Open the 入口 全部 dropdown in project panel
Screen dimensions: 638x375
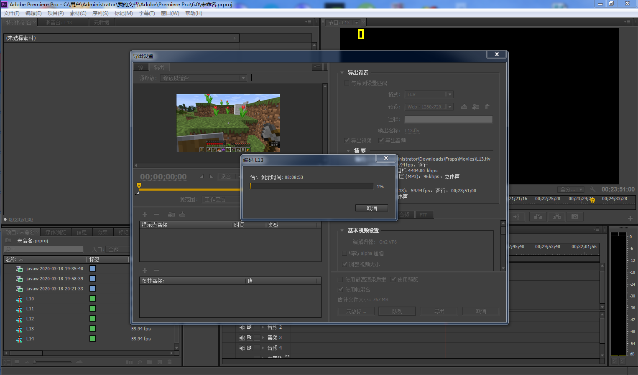(117, 249)
